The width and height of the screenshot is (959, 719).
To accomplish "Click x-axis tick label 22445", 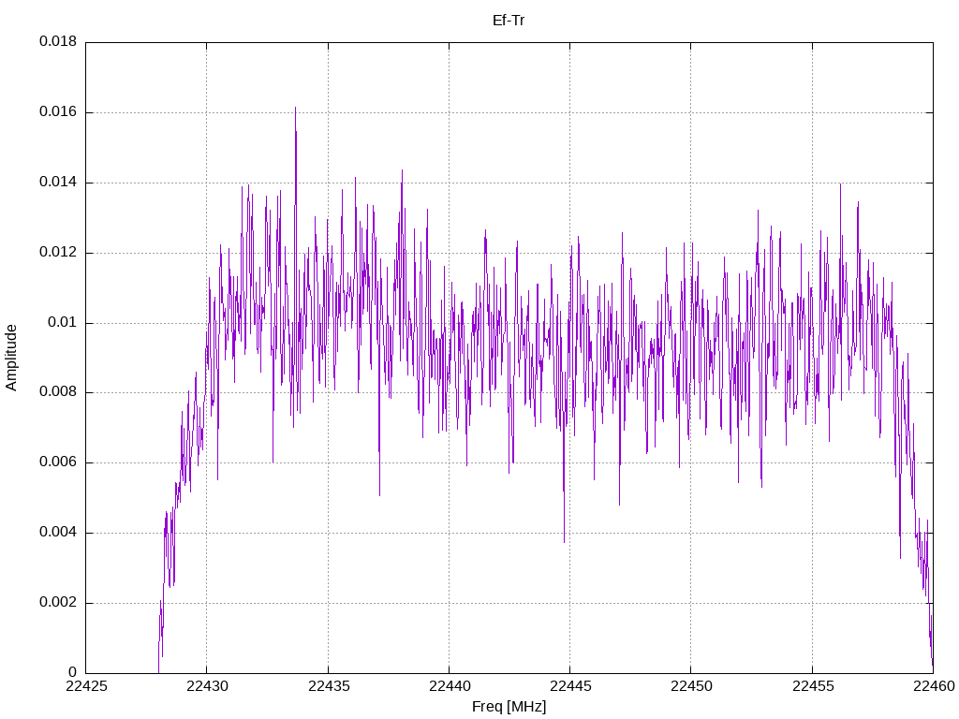I will coord(570,686).
